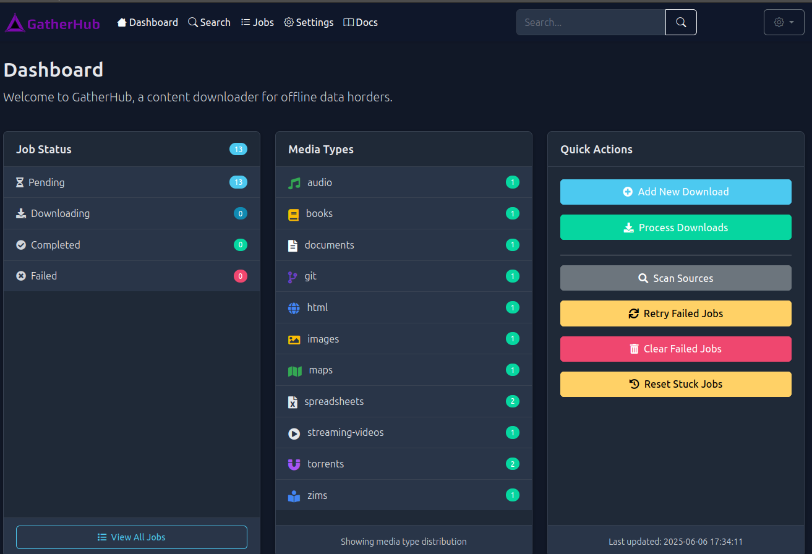Click Retry Failed Jobs
This screenshot has height=554, width=812.
pyautogui.click(x=675, y=313)
